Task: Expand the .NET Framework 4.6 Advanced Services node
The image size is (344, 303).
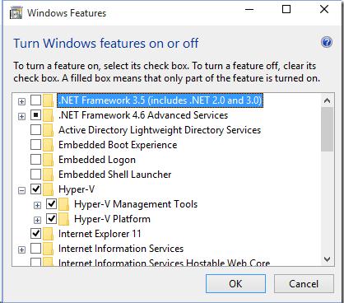Action: point(21,116)
